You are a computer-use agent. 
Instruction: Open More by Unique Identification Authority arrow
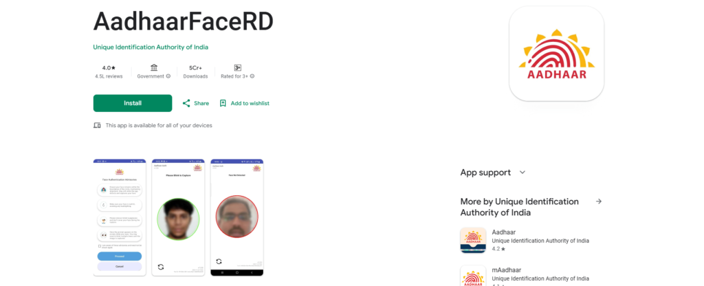(x=599, y=201)
